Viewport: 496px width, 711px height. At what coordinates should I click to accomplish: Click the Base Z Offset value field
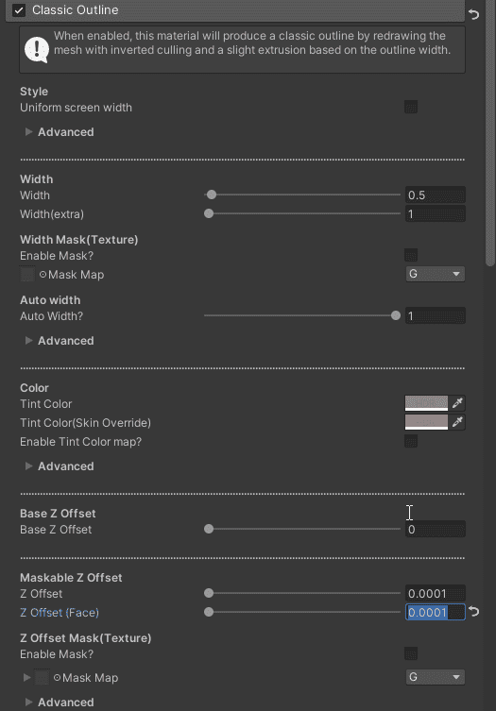point(435,529)
